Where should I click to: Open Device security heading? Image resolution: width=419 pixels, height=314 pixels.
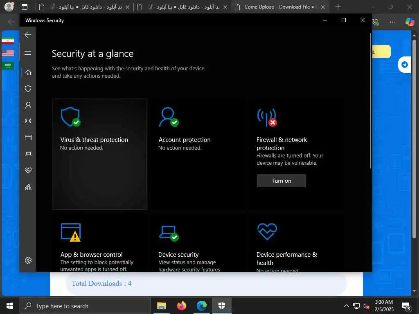(178, 254)
